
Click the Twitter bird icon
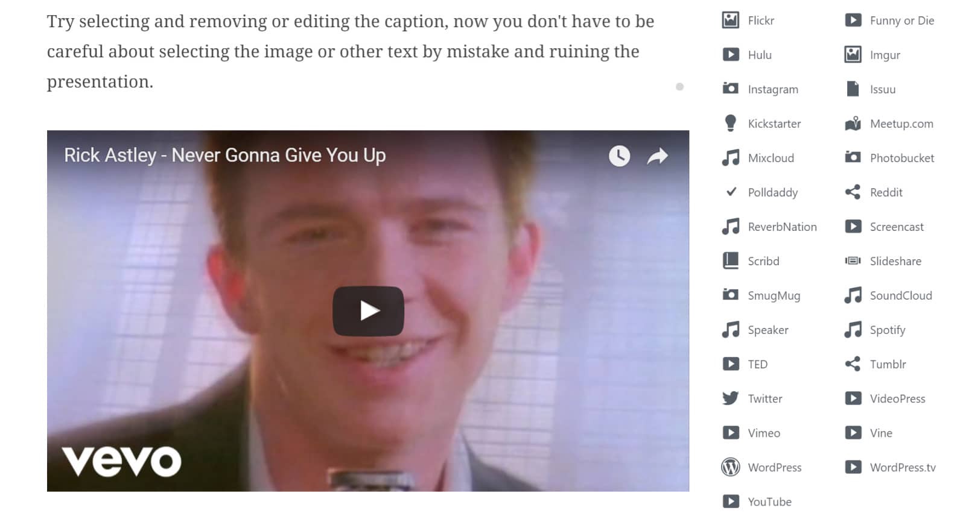coord(731,398)
